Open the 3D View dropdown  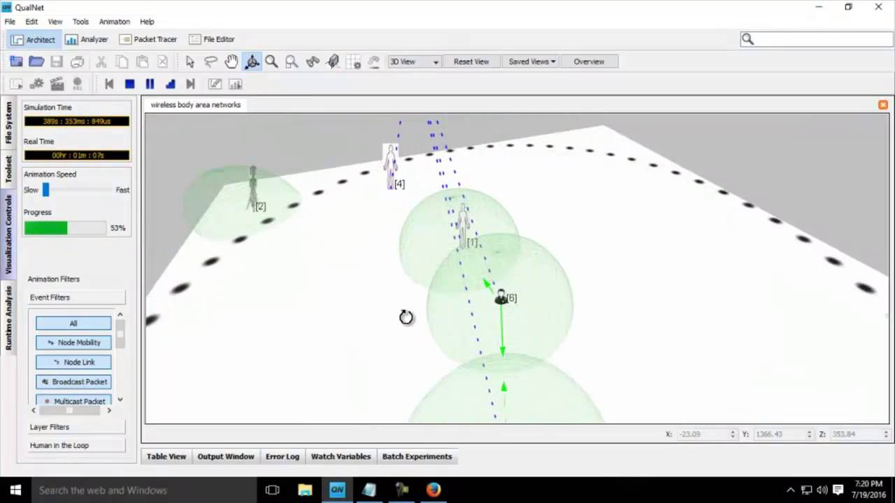click(414, 61)
